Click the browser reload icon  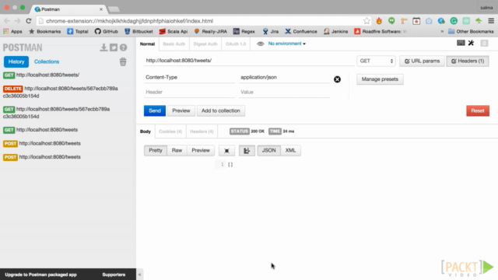pyautogui.click(x=29, y=21)
